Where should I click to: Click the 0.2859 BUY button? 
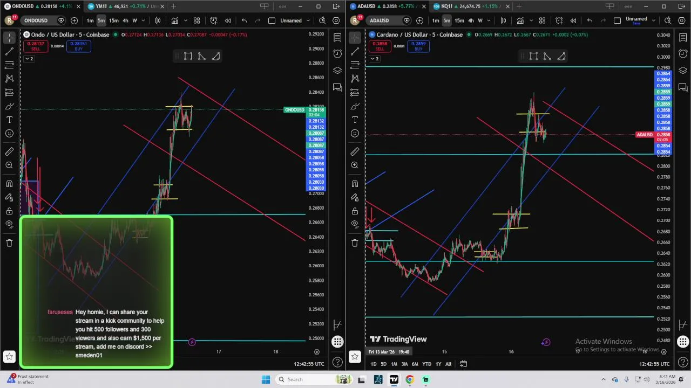pyautogui.click(x=418, y=46)
